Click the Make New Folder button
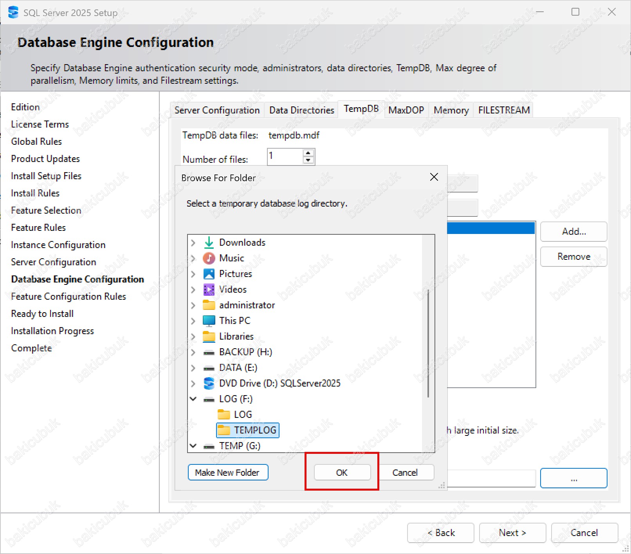 tap(228, 472)
